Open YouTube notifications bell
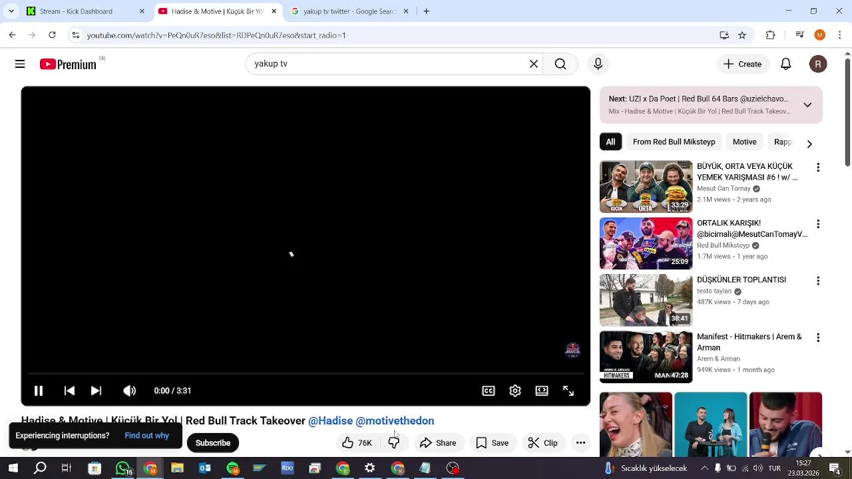852x479 pixels. 785,64
